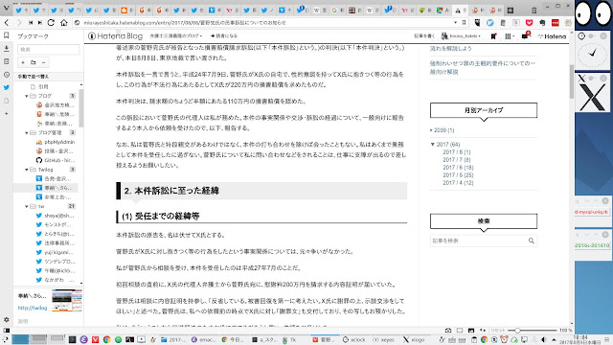The height and width of the screenshot is (345, 613).
Task: Collapse the Twilog bookmark folder
Action: (x=27, y=170)
